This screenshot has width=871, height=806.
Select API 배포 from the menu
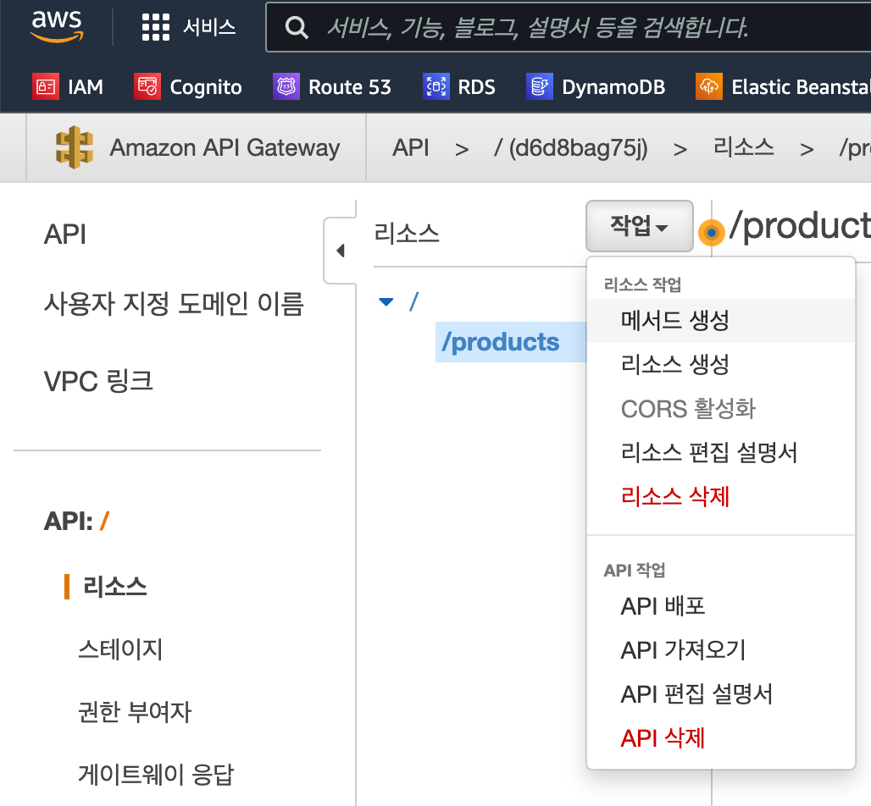point(720,606)
